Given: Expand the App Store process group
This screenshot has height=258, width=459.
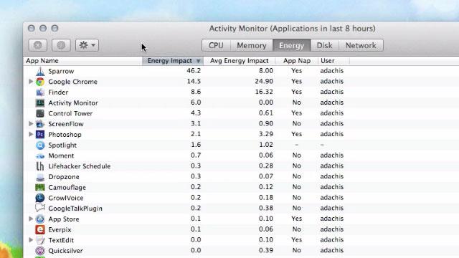Looking at the screenshot, I should click(x=31, y=219).
